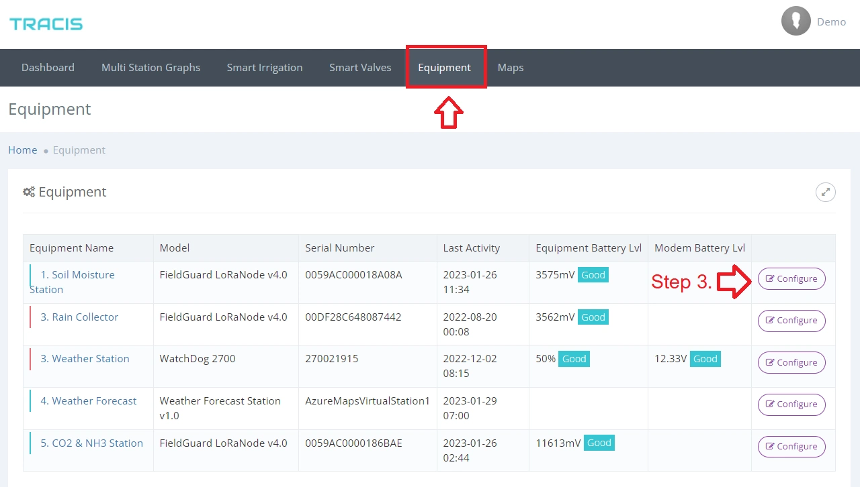Click the Good badge next to 3575mV
860x487 pixels.
coord(593,275)
